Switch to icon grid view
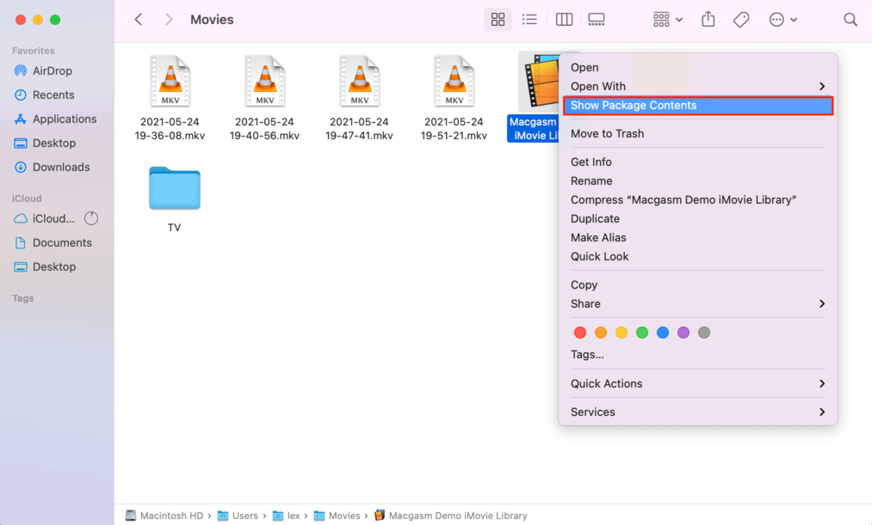The width and height of the screenshot is (872, 525). (x=498, y=20)
